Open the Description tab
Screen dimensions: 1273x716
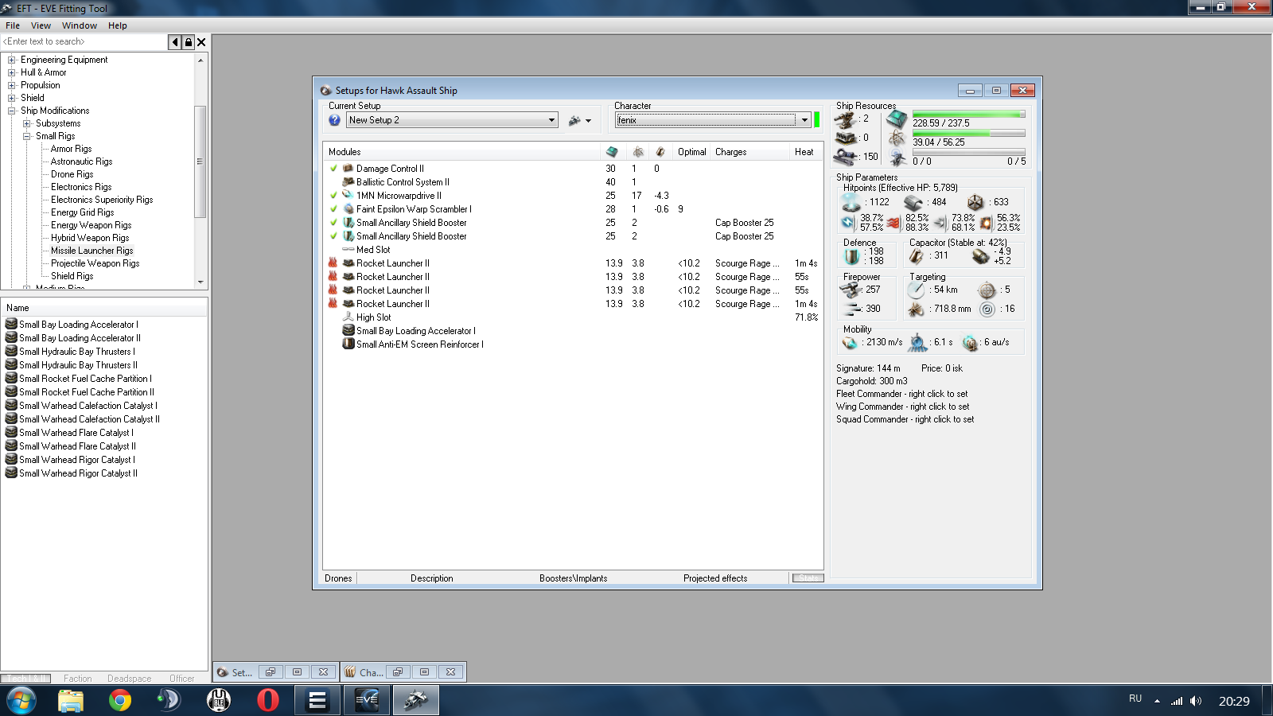pos(432,578)
